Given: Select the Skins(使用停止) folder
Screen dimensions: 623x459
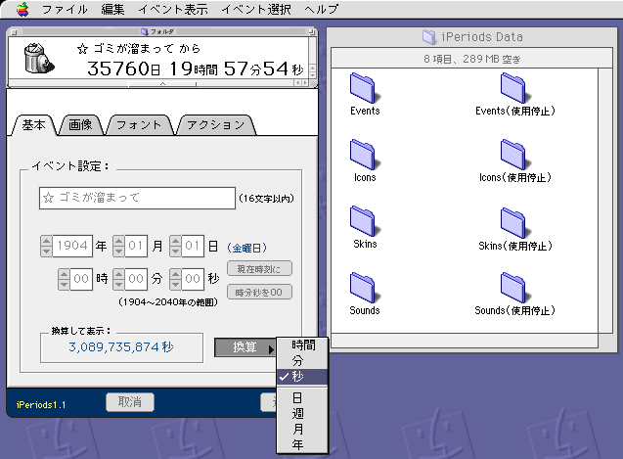Looking at the screenshot, I should 514,229.
